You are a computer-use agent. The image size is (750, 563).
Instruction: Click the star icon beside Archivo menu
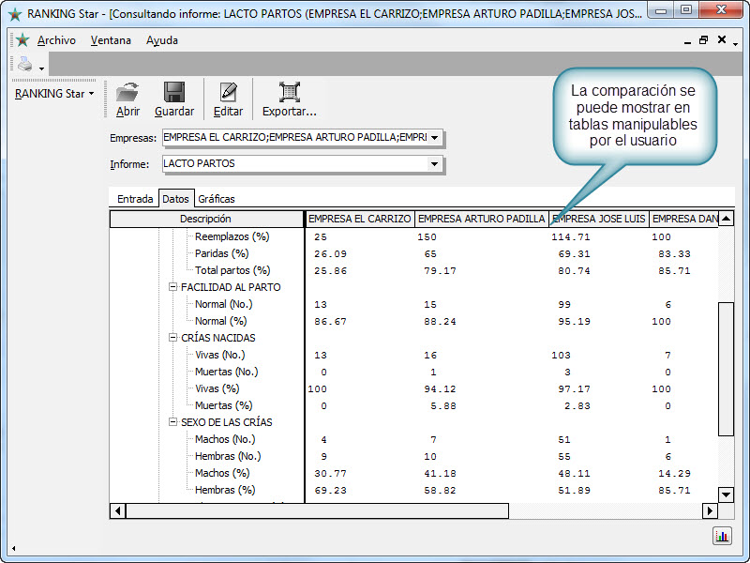22,40
